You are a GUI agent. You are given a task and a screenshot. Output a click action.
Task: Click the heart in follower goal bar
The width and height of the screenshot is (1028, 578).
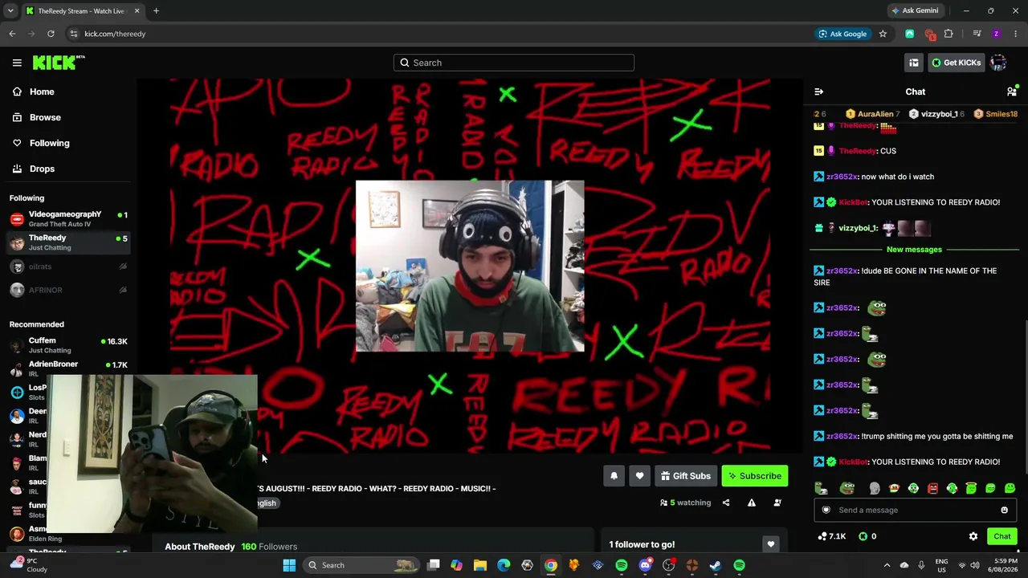coord(771,544)
